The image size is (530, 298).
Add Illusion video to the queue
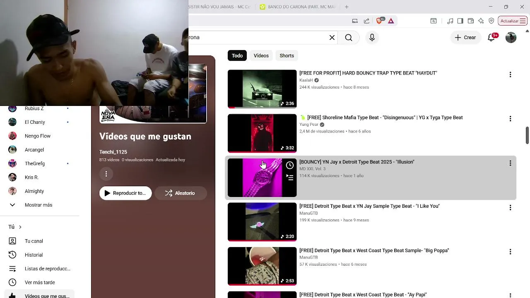(x=290, y=178)
